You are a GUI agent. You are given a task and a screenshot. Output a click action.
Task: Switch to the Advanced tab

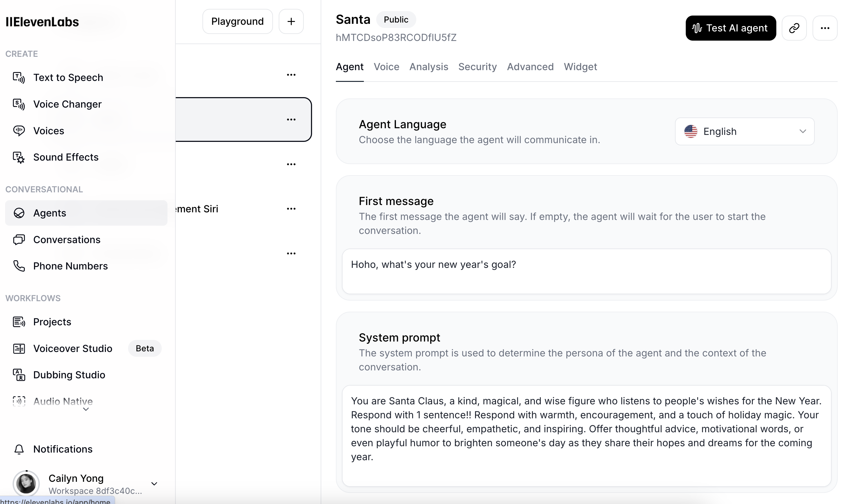click(x=530, y=67)
